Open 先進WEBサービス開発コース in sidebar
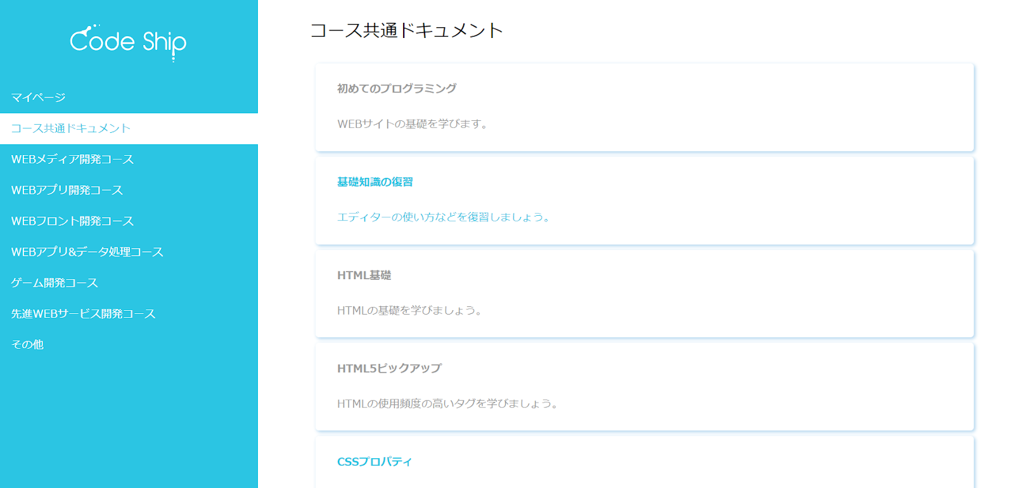This screenshot has height=488, width=1014. pos(83,314)
